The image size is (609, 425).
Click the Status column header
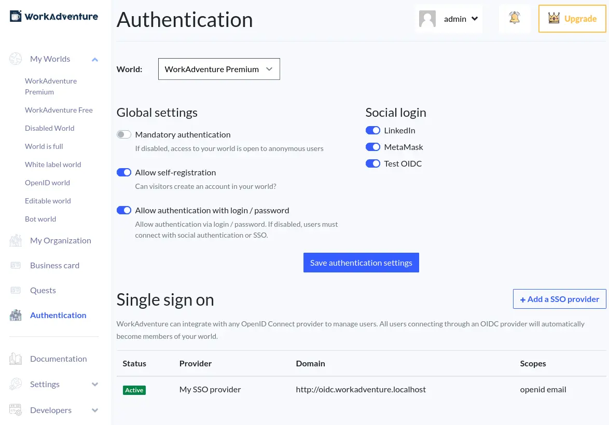(134, 363)
